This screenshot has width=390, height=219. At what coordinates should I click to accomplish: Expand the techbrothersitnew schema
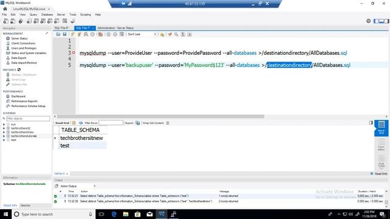[4, 133]
